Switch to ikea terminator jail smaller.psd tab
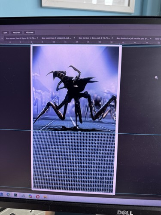161x215 pixels. [x=133, y=38]
